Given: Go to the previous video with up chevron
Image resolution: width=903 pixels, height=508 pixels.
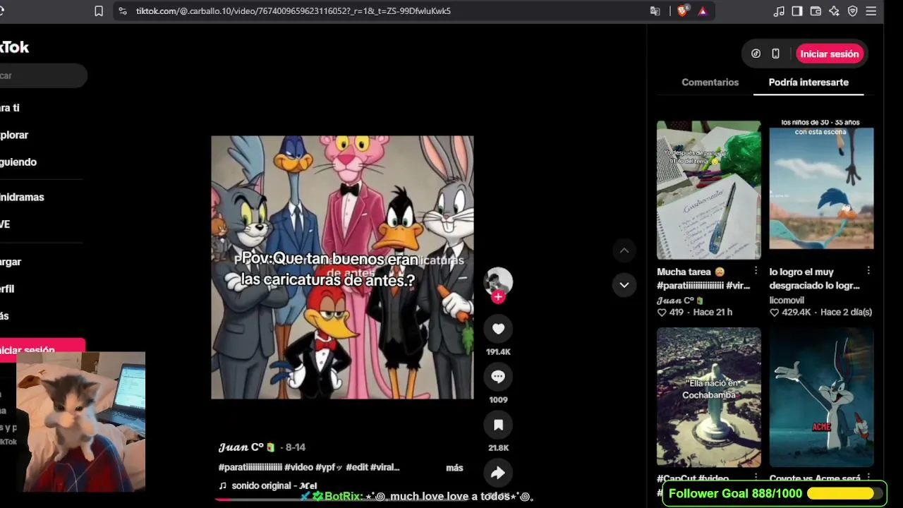Looking at the screenshot, I should 624,250.
